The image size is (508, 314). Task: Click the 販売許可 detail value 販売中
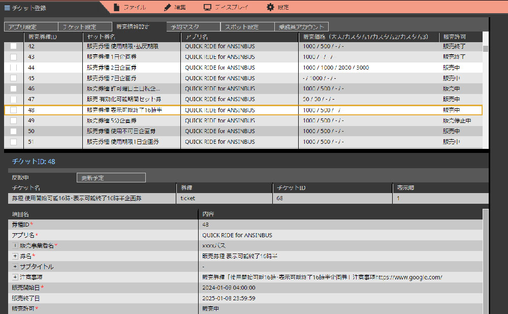point(211,309)
